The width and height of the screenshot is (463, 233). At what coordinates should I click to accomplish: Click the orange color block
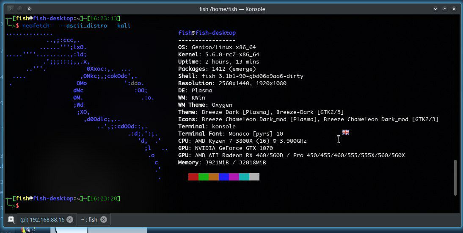pyautogui.click(x=213, y=177)
